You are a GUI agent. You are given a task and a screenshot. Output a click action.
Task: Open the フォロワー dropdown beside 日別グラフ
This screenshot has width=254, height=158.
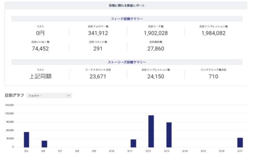point(49,96)
